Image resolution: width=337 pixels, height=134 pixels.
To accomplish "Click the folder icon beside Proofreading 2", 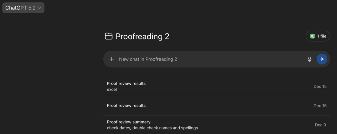I will click(x=109, y=36).
